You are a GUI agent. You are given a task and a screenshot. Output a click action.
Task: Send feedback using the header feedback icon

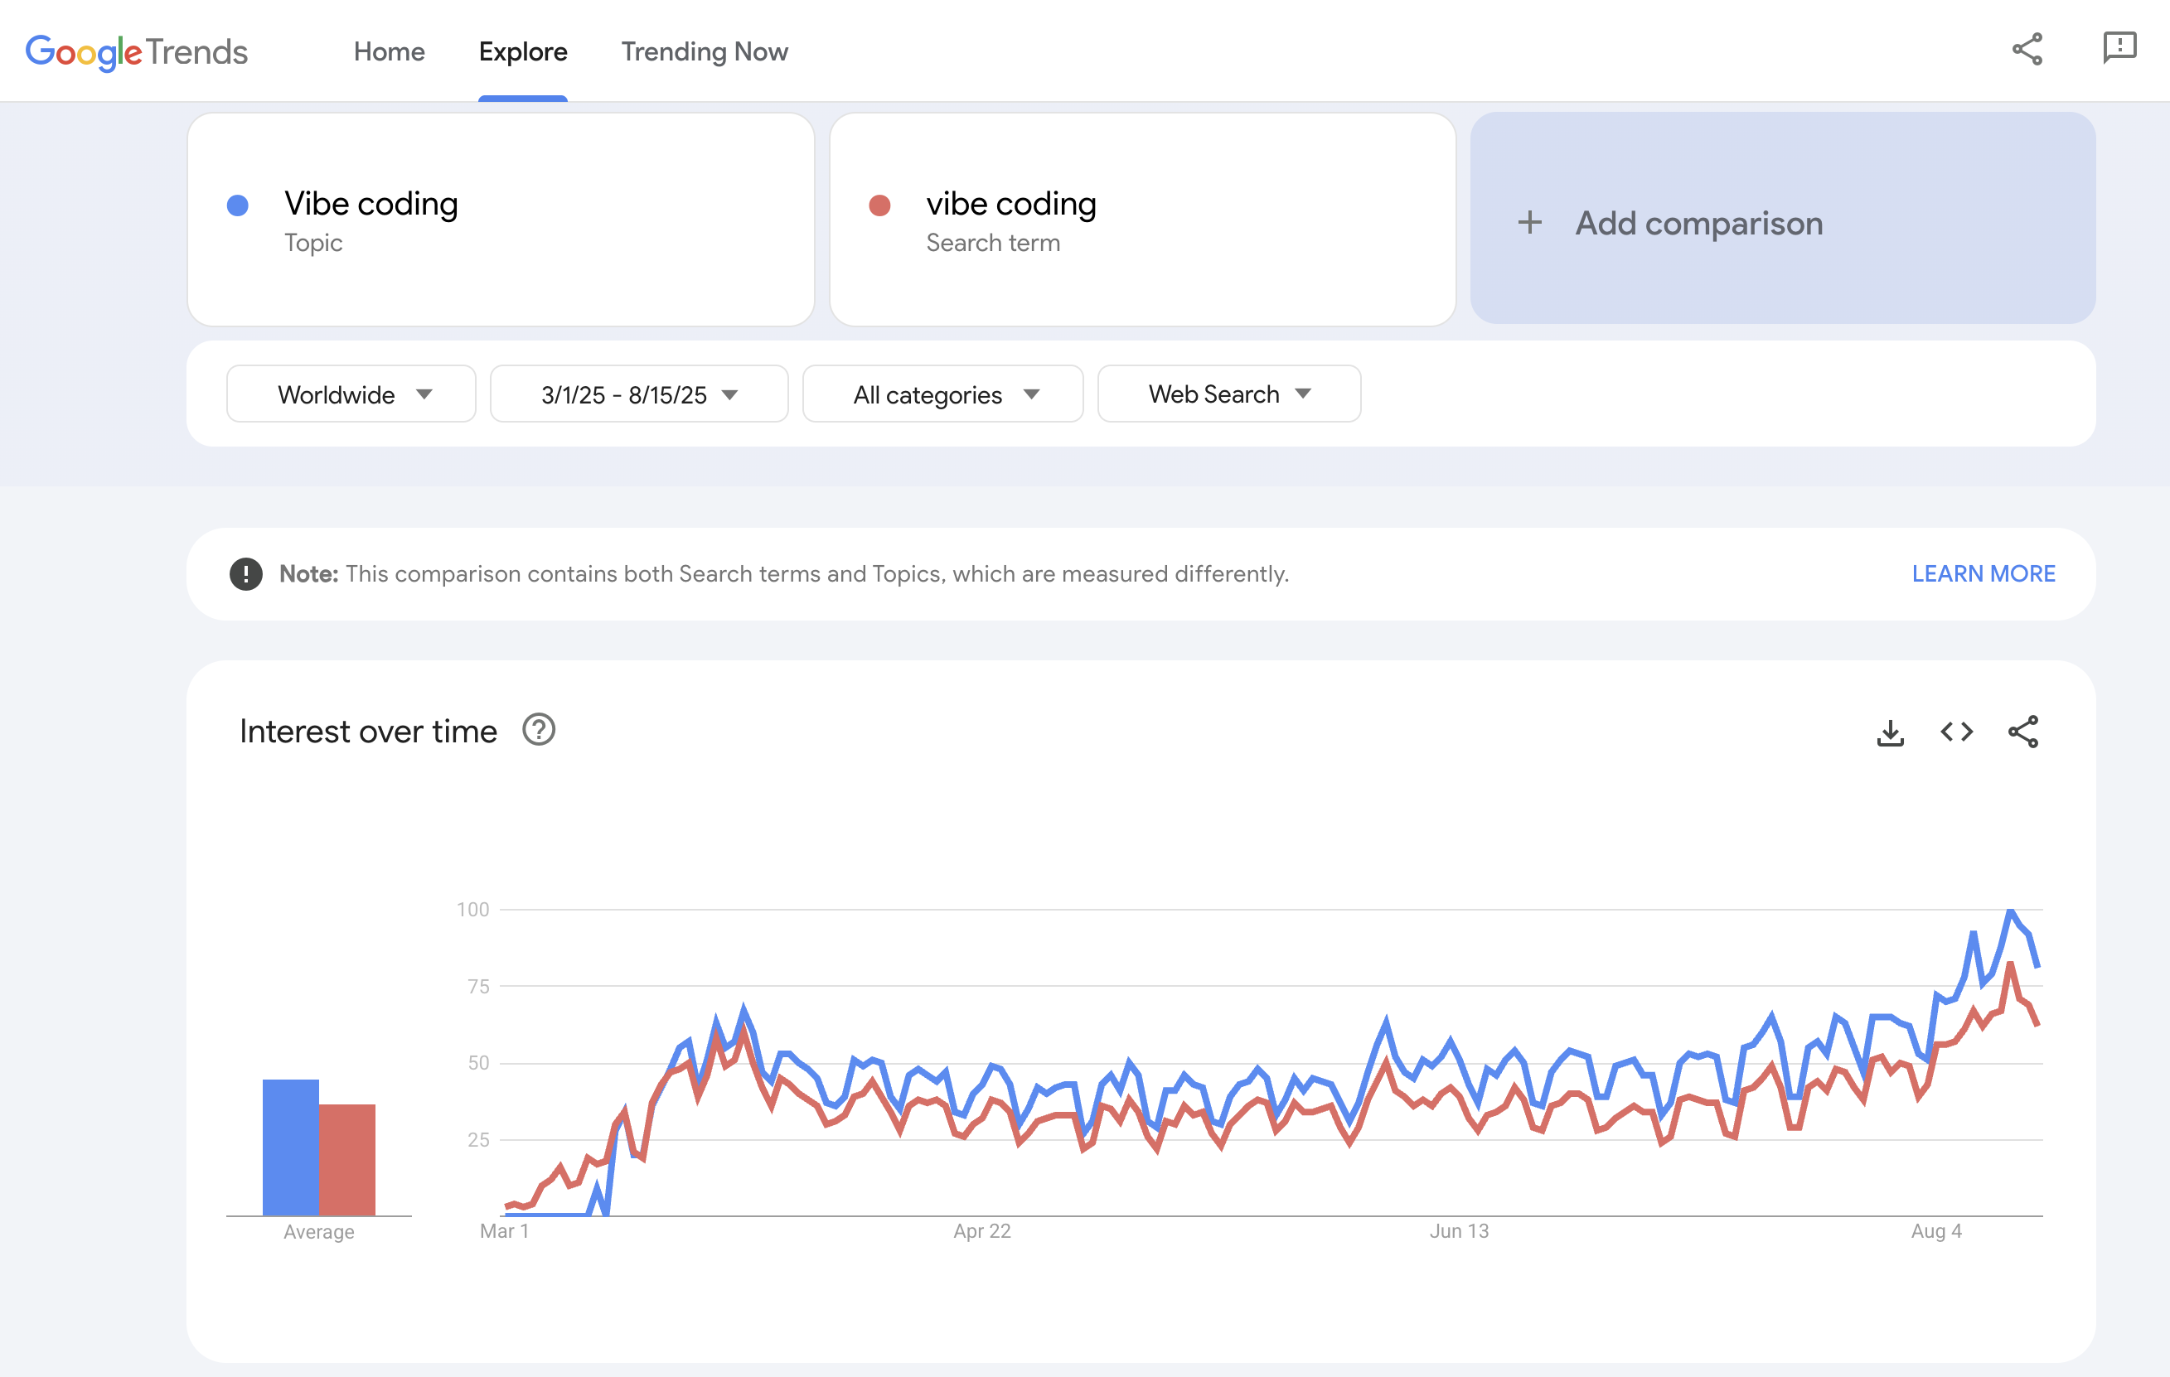pyautogui.click(x=2119, y=51)
